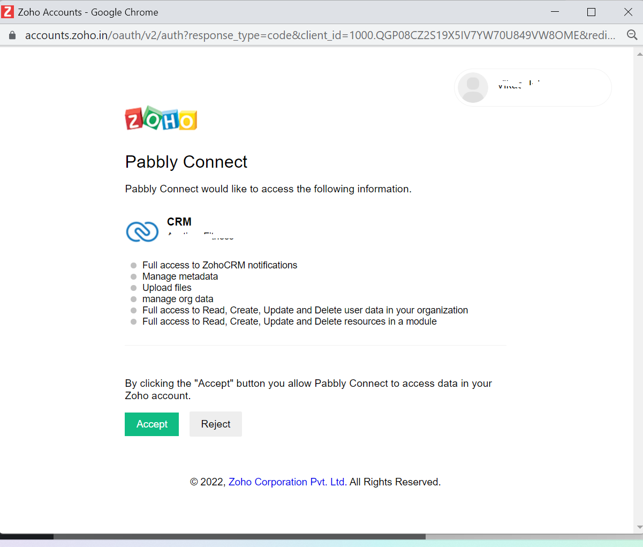Click the 'Delete resources in a module' item
643x547 pixels.
pyautogui.click(x=290, y=321)
